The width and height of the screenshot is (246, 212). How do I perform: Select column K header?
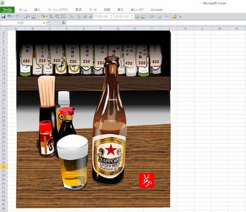pyautogui.click(x=186, y=29)
